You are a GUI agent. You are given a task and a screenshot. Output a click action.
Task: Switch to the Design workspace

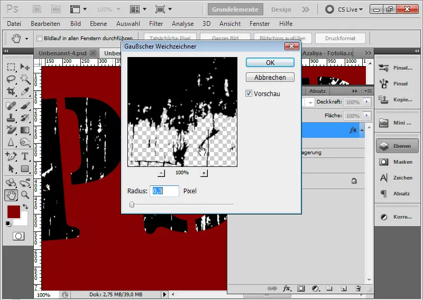[281, 10]
